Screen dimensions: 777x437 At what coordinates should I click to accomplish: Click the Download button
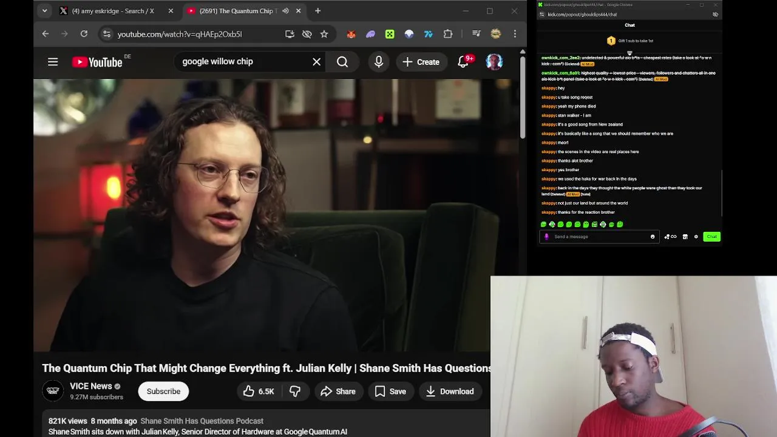click(x=450, y=391)
